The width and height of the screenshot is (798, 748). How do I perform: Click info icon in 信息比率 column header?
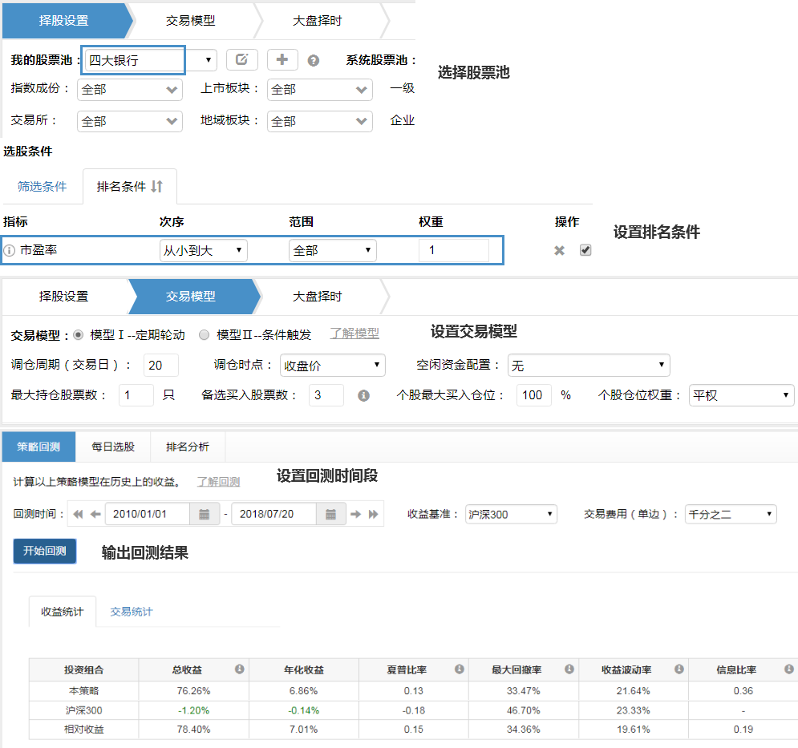(x=789, y=669)
